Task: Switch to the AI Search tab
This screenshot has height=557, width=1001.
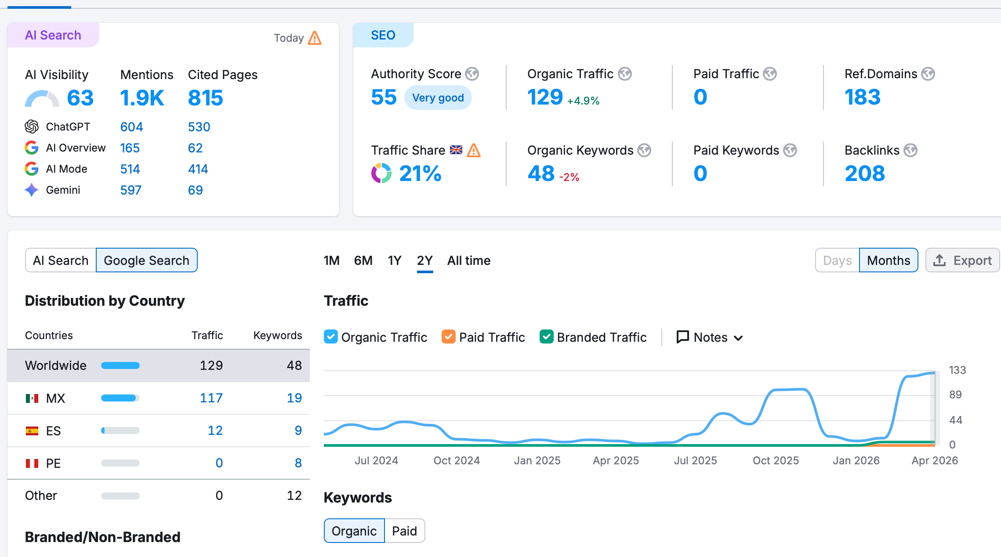Action: pyautogui.click(x=61, y=260)
